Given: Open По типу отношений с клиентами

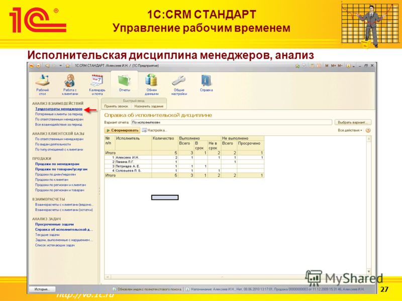Looking at the screenshot, I should pos(59,149).
